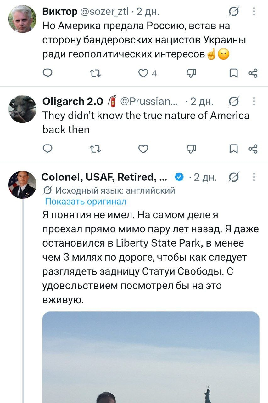Reply to Oligarch 2.0's tweet

tap(47, 149)
